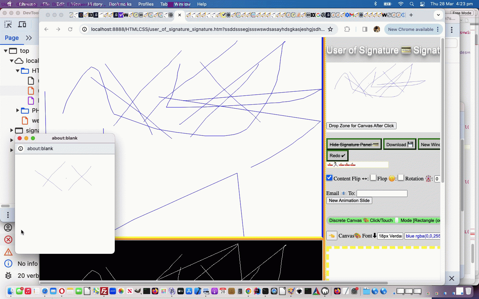Select the inspect element tool in DevTools
Image resolution: width=479 pixels, height=299 pixels.
point(8,24)
